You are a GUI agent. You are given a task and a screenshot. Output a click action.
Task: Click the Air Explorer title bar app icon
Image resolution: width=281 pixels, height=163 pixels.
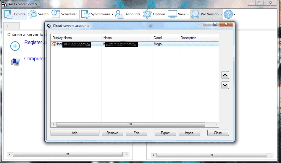pyautogui.click(x=4, y=4)
